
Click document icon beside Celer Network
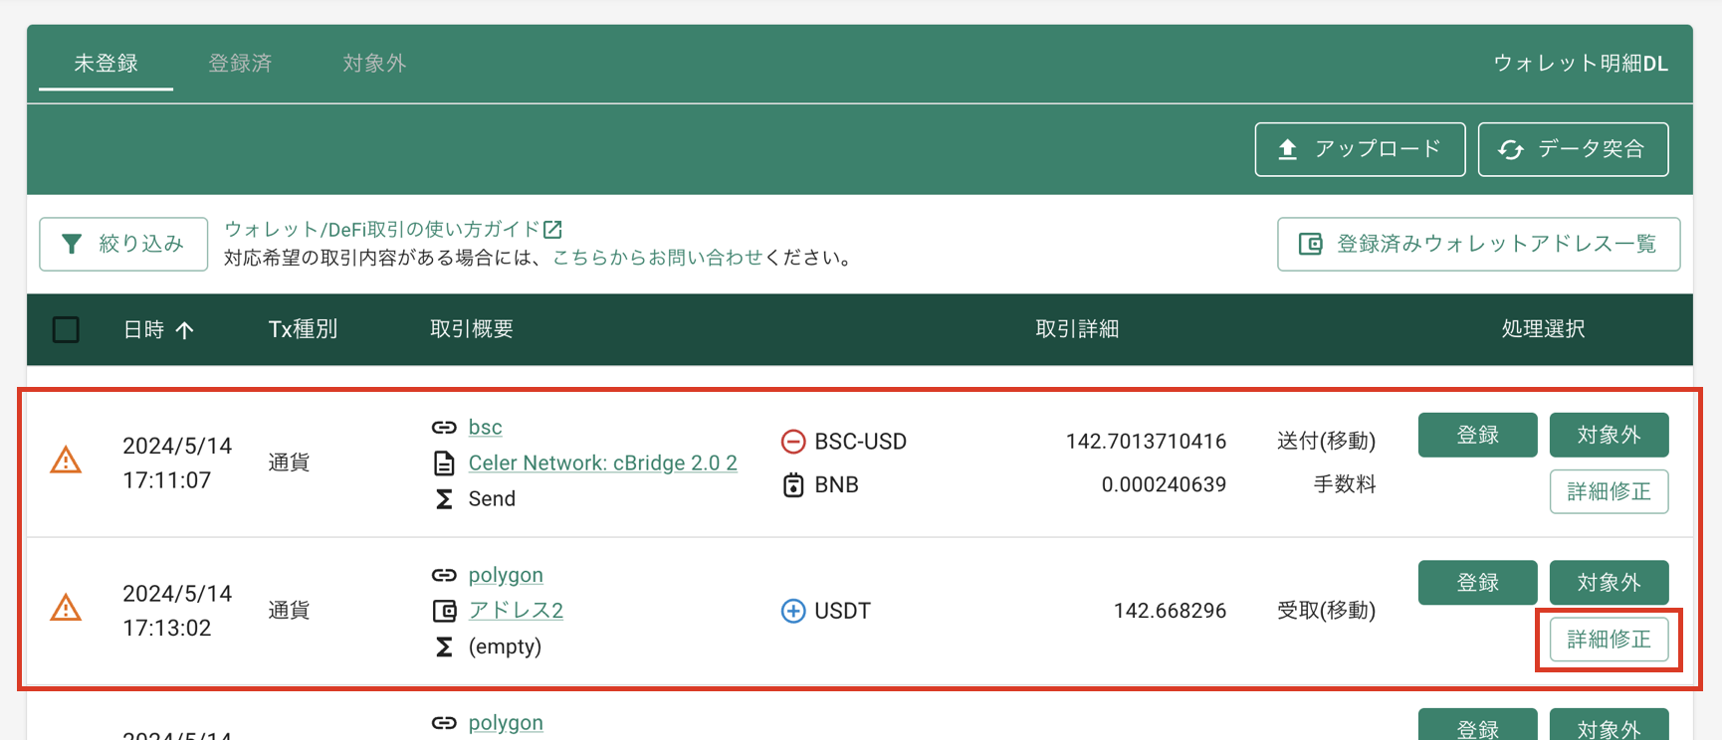[444, 463]
